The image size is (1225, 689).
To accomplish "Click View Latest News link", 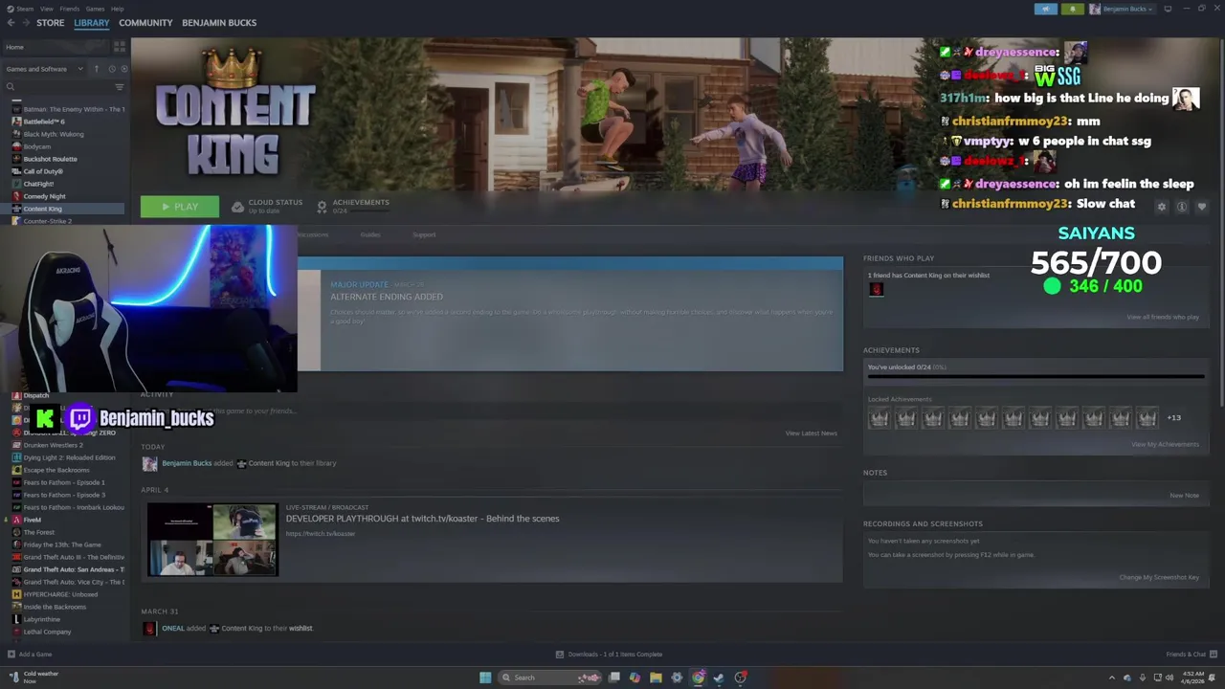I will 811,433.
